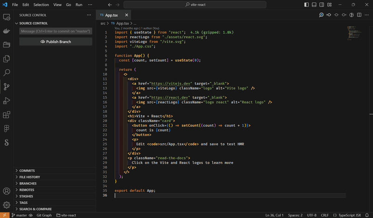
Task: Expand the COMMITS section
Action: click(55, 171)
